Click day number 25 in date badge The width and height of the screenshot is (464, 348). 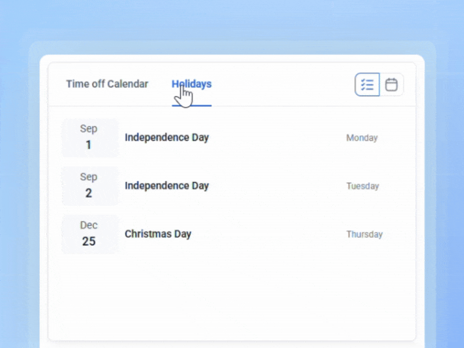tap(89, 241)
